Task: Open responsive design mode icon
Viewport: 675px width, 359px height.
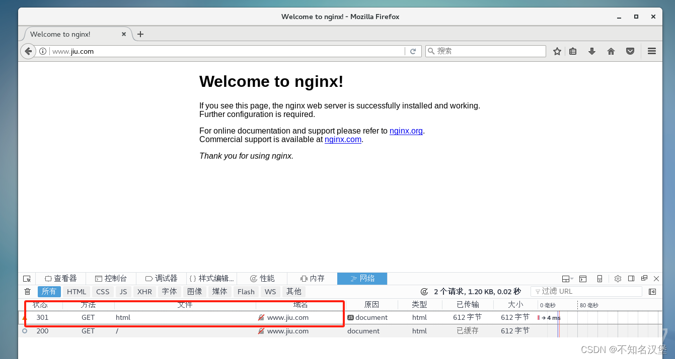Action: [x=599, y=279]
